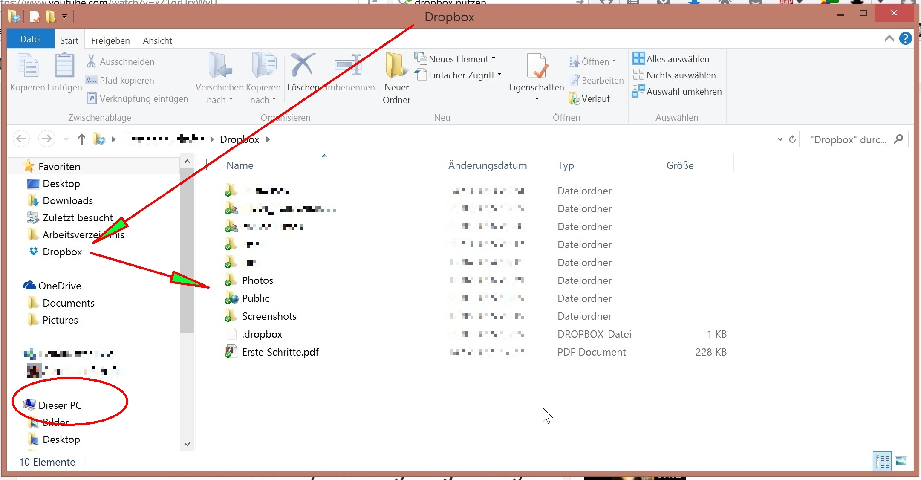Open address bar history dropdown arrow
This screenshot has width=921, height=480.
[780, 139]
